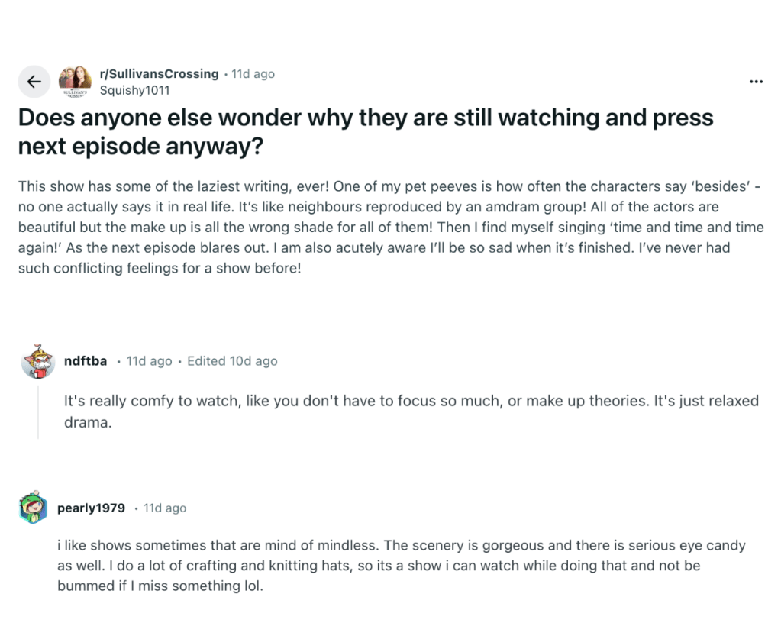Click pearly1979's green avatar

[x=34, y=508]
